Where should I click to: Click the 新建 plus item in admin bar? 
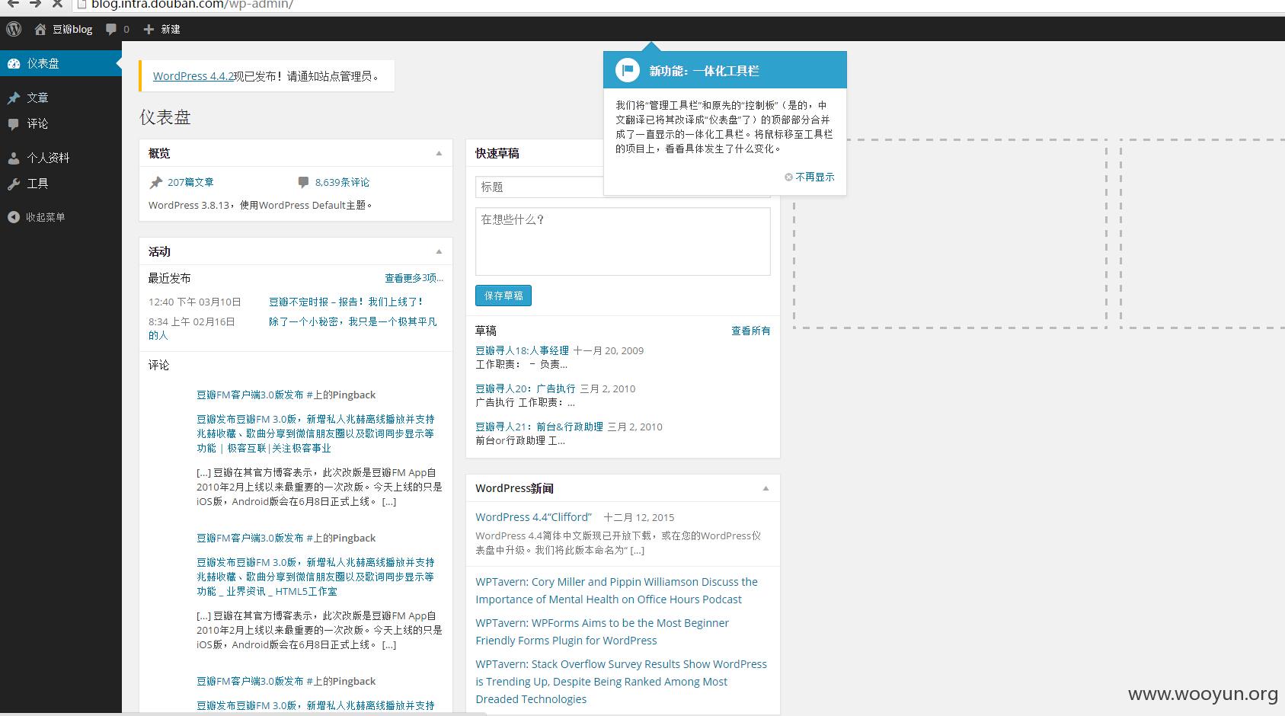(161, 29)
